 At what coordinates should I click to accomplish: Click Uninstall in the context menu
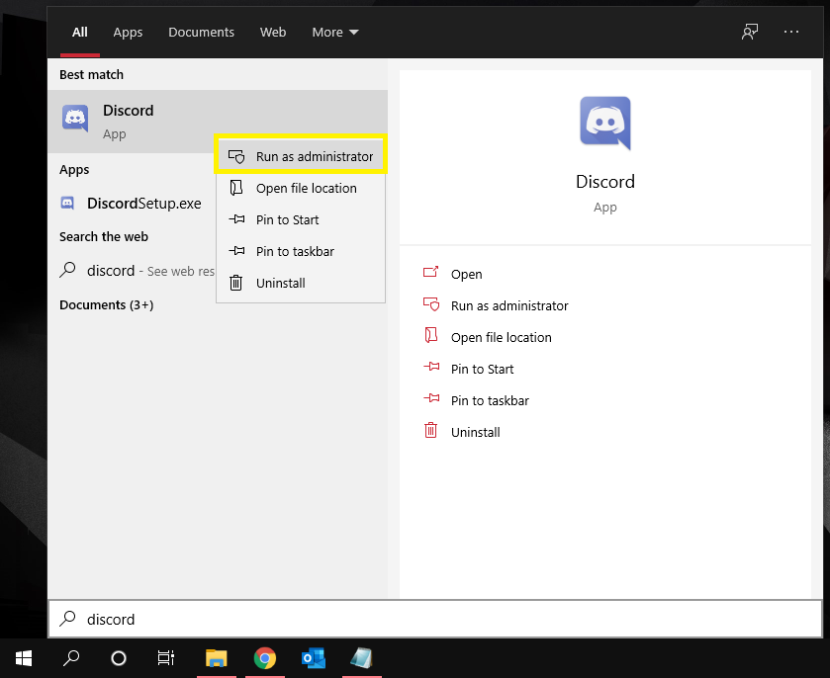pos(301,284)
